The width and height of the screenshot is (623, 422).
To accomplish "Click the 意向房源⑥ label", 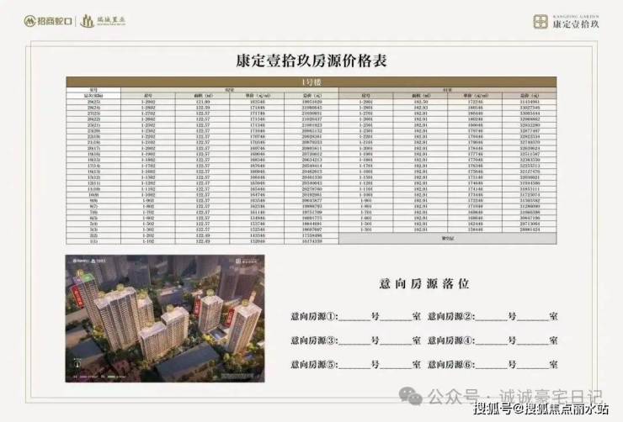I will [x=451, y=364].
